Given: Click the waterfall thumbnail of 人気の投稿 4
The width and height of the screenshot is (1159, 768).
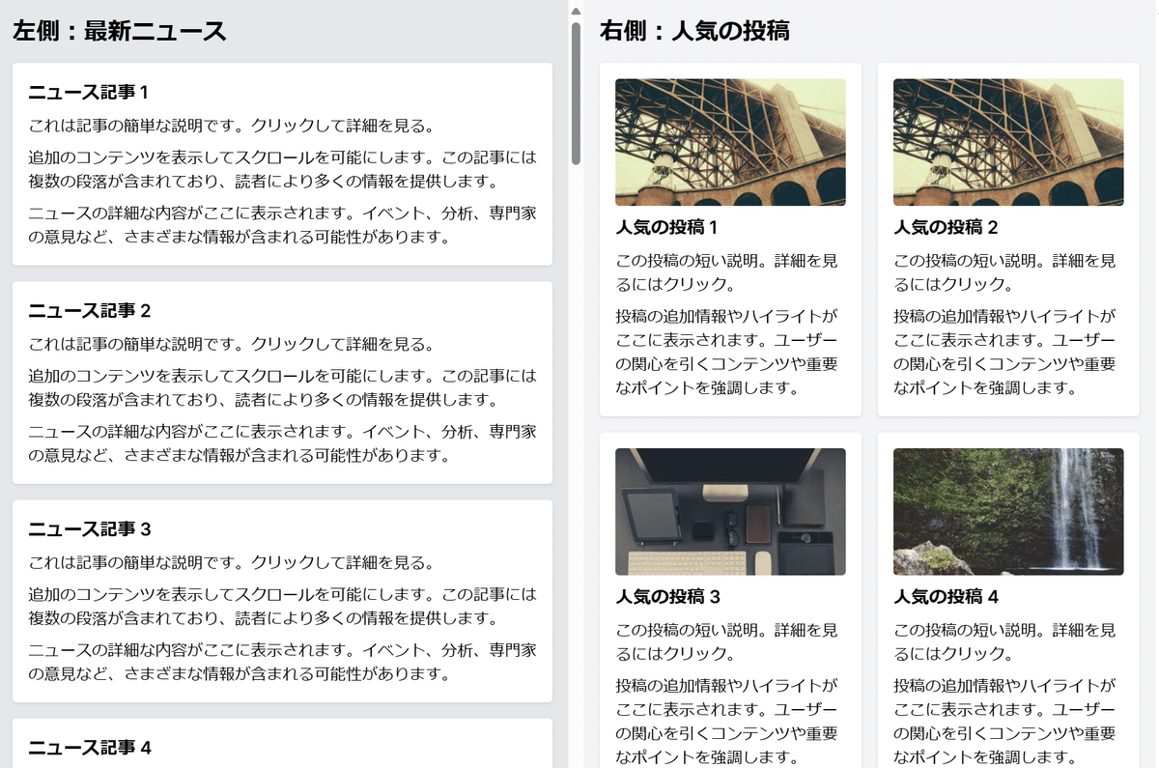Looking at the screenshot, I should point(1008,512).
